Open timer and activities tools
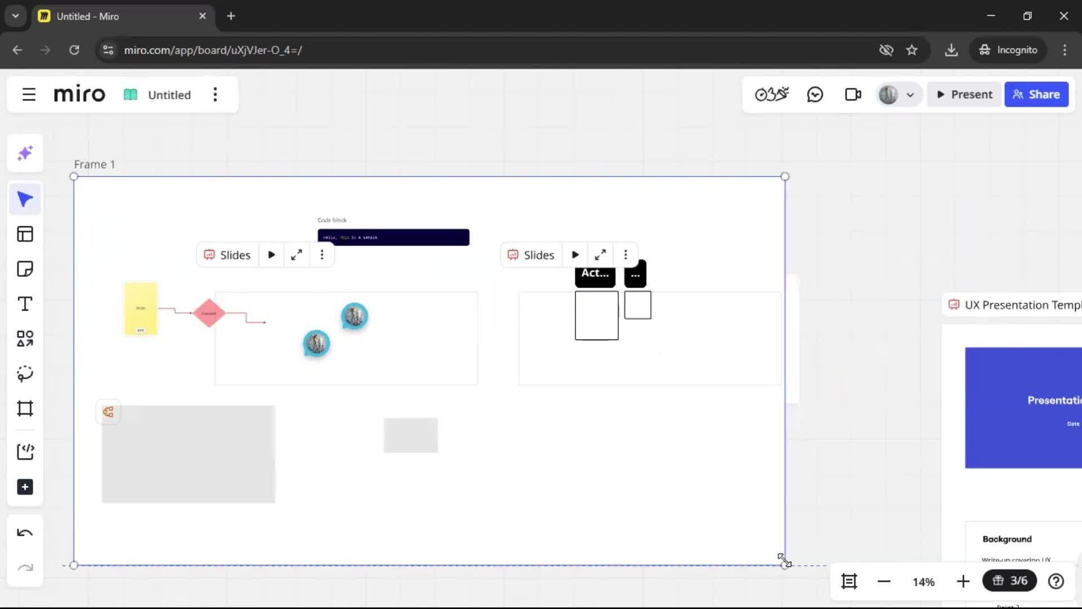 click(x=772, y=95)
